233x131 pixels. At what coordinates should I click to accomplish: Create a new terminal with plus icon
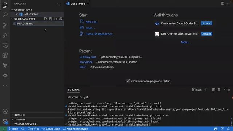tap(205, 90)
